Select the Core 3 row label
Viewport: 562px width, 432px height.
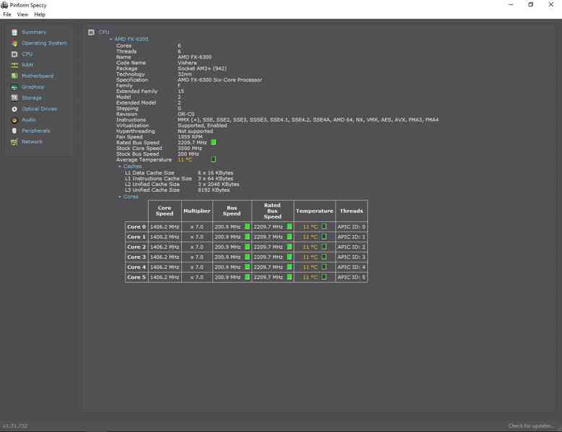tap(136, 257)
